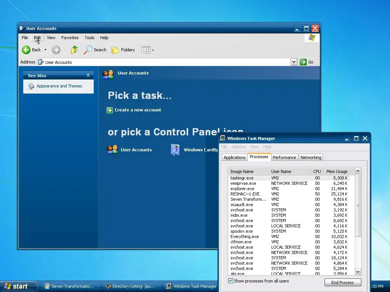Viewport: 390px width, 292px height.
Task: Open the Edit menu
Action: 38,38
